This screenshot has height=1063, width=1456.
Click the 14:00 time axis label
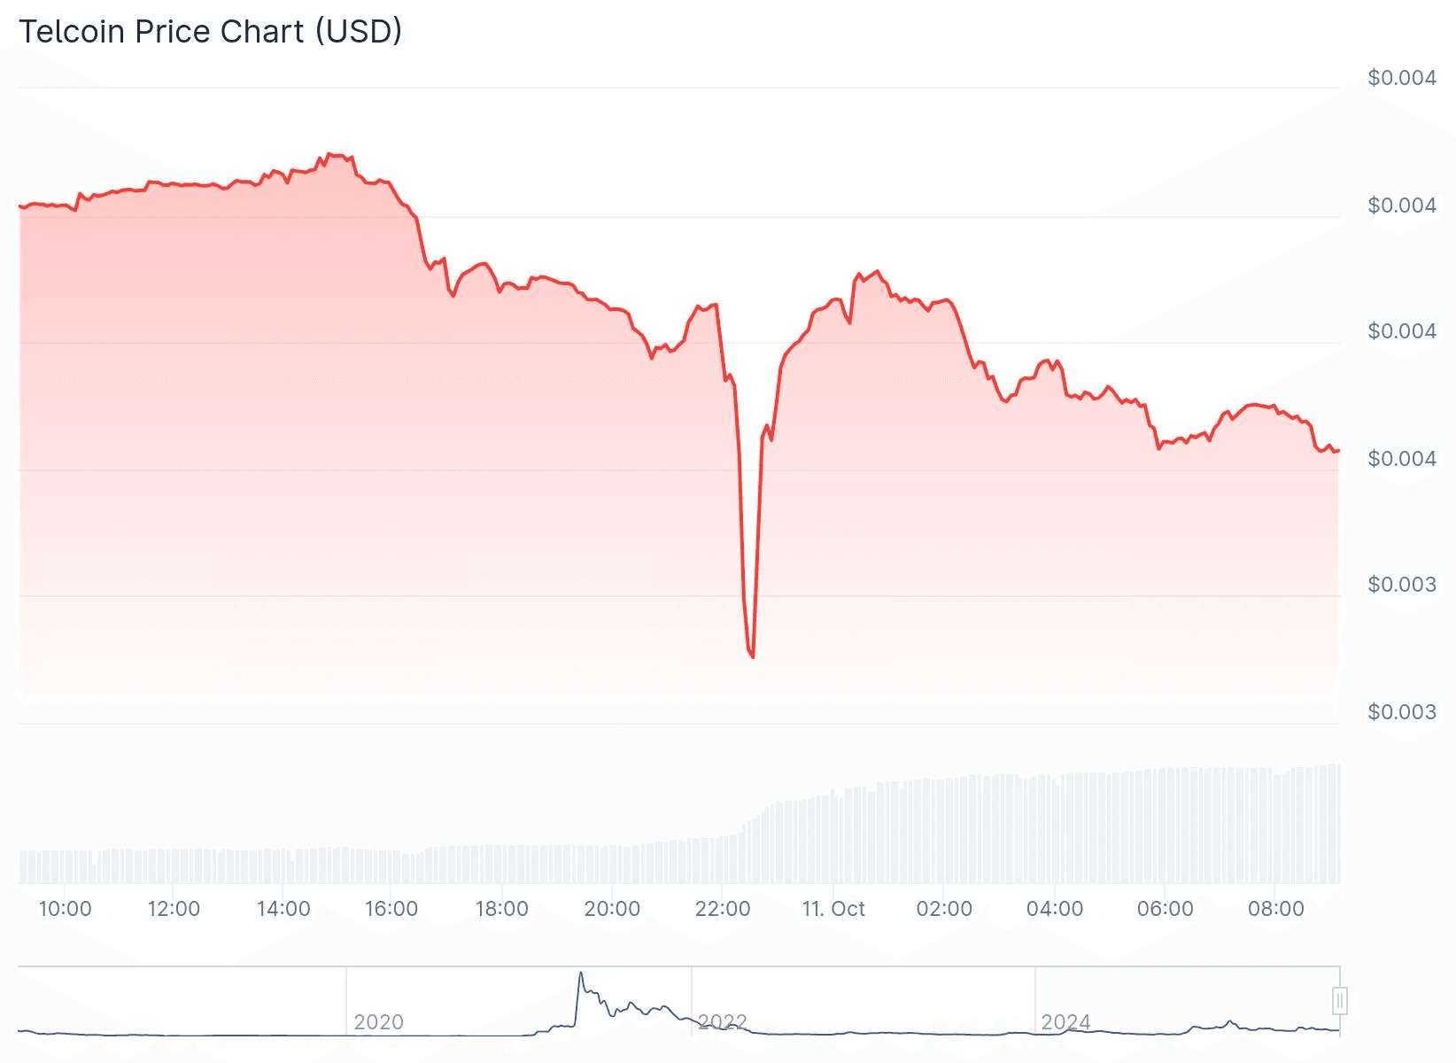coord(283,909)
